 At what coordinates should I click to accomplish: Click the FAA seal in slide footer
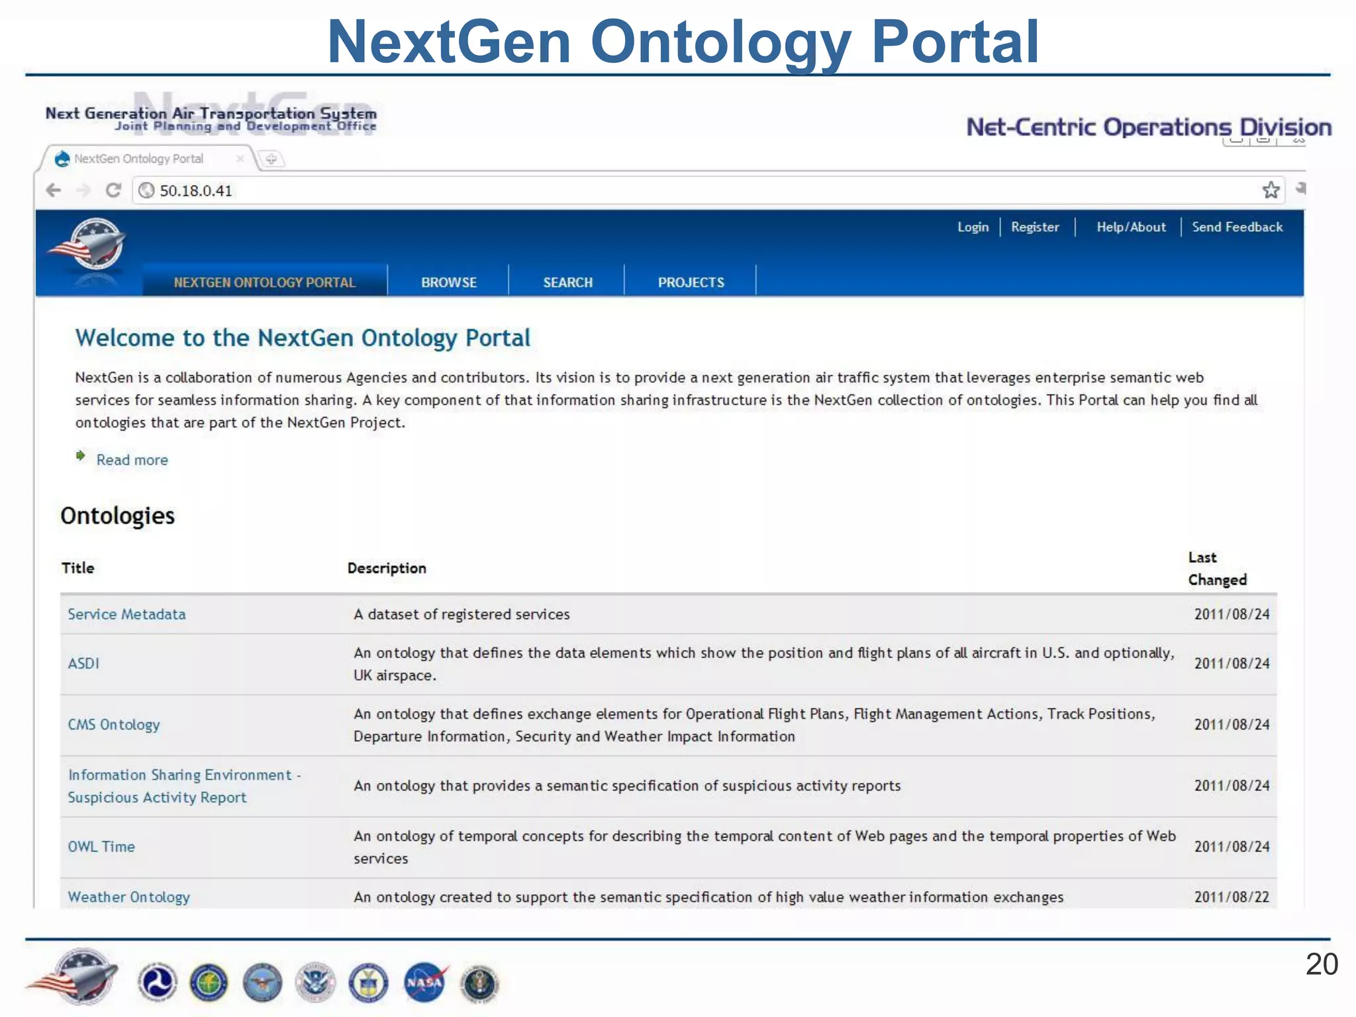pos(209,983)
